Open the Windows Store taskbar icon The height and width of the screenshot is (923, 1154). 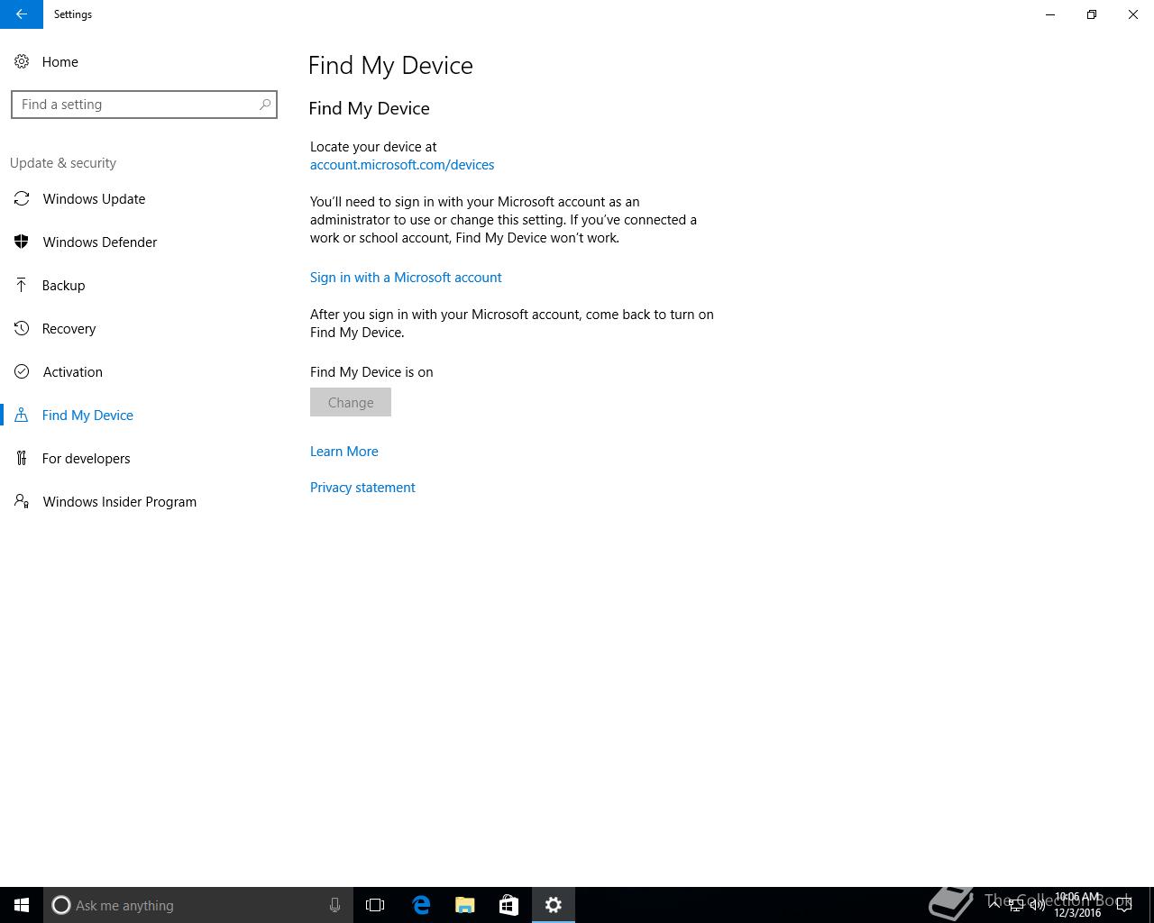pos(508,905)
